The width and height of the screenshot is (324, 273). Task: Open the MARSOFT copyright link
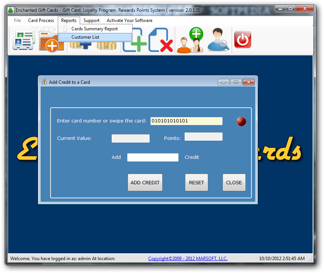click(188, 258)
